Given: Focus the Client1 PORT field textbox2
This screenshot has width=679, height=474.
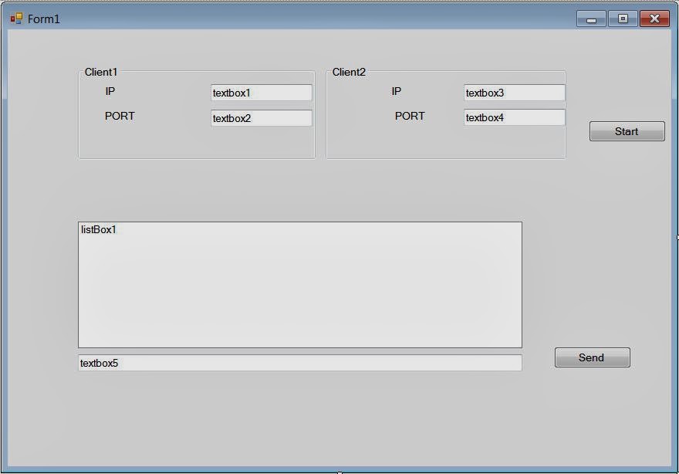Looking at the screenshot, I should 261,118.
